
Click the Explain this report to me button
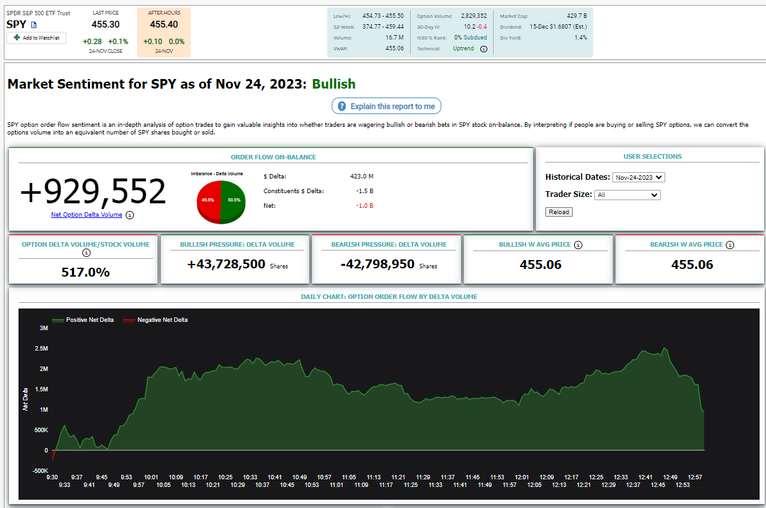click(386, 106)
